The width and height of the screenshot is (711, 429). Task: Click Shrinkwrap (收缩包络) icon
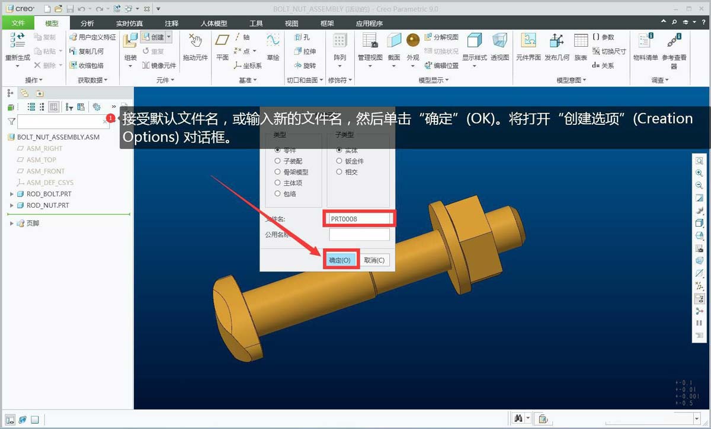click(x=73, y=66)
